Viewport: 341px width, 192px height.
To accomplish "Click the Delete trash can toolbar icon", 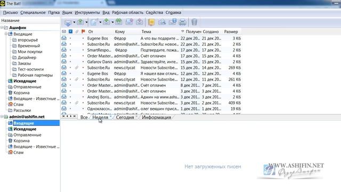I will 194,22.
